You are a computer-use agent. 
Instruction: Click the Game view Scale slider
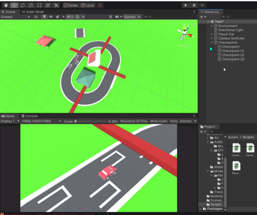[91, 121]
